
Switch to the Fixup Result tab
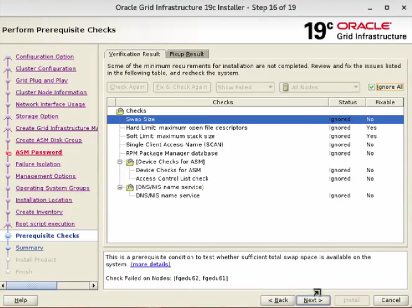tap(187, 54)
